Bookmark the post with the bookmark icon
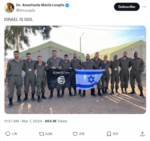This screenshot has width=150, height=141. (109, 134)
